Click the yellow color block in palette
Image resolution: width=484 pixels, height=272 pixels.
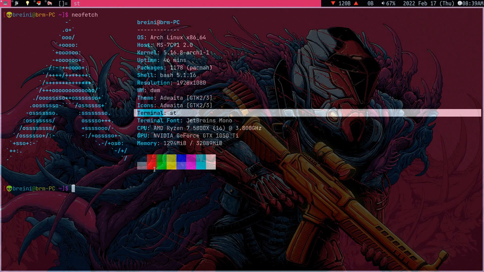pos(171,162)
